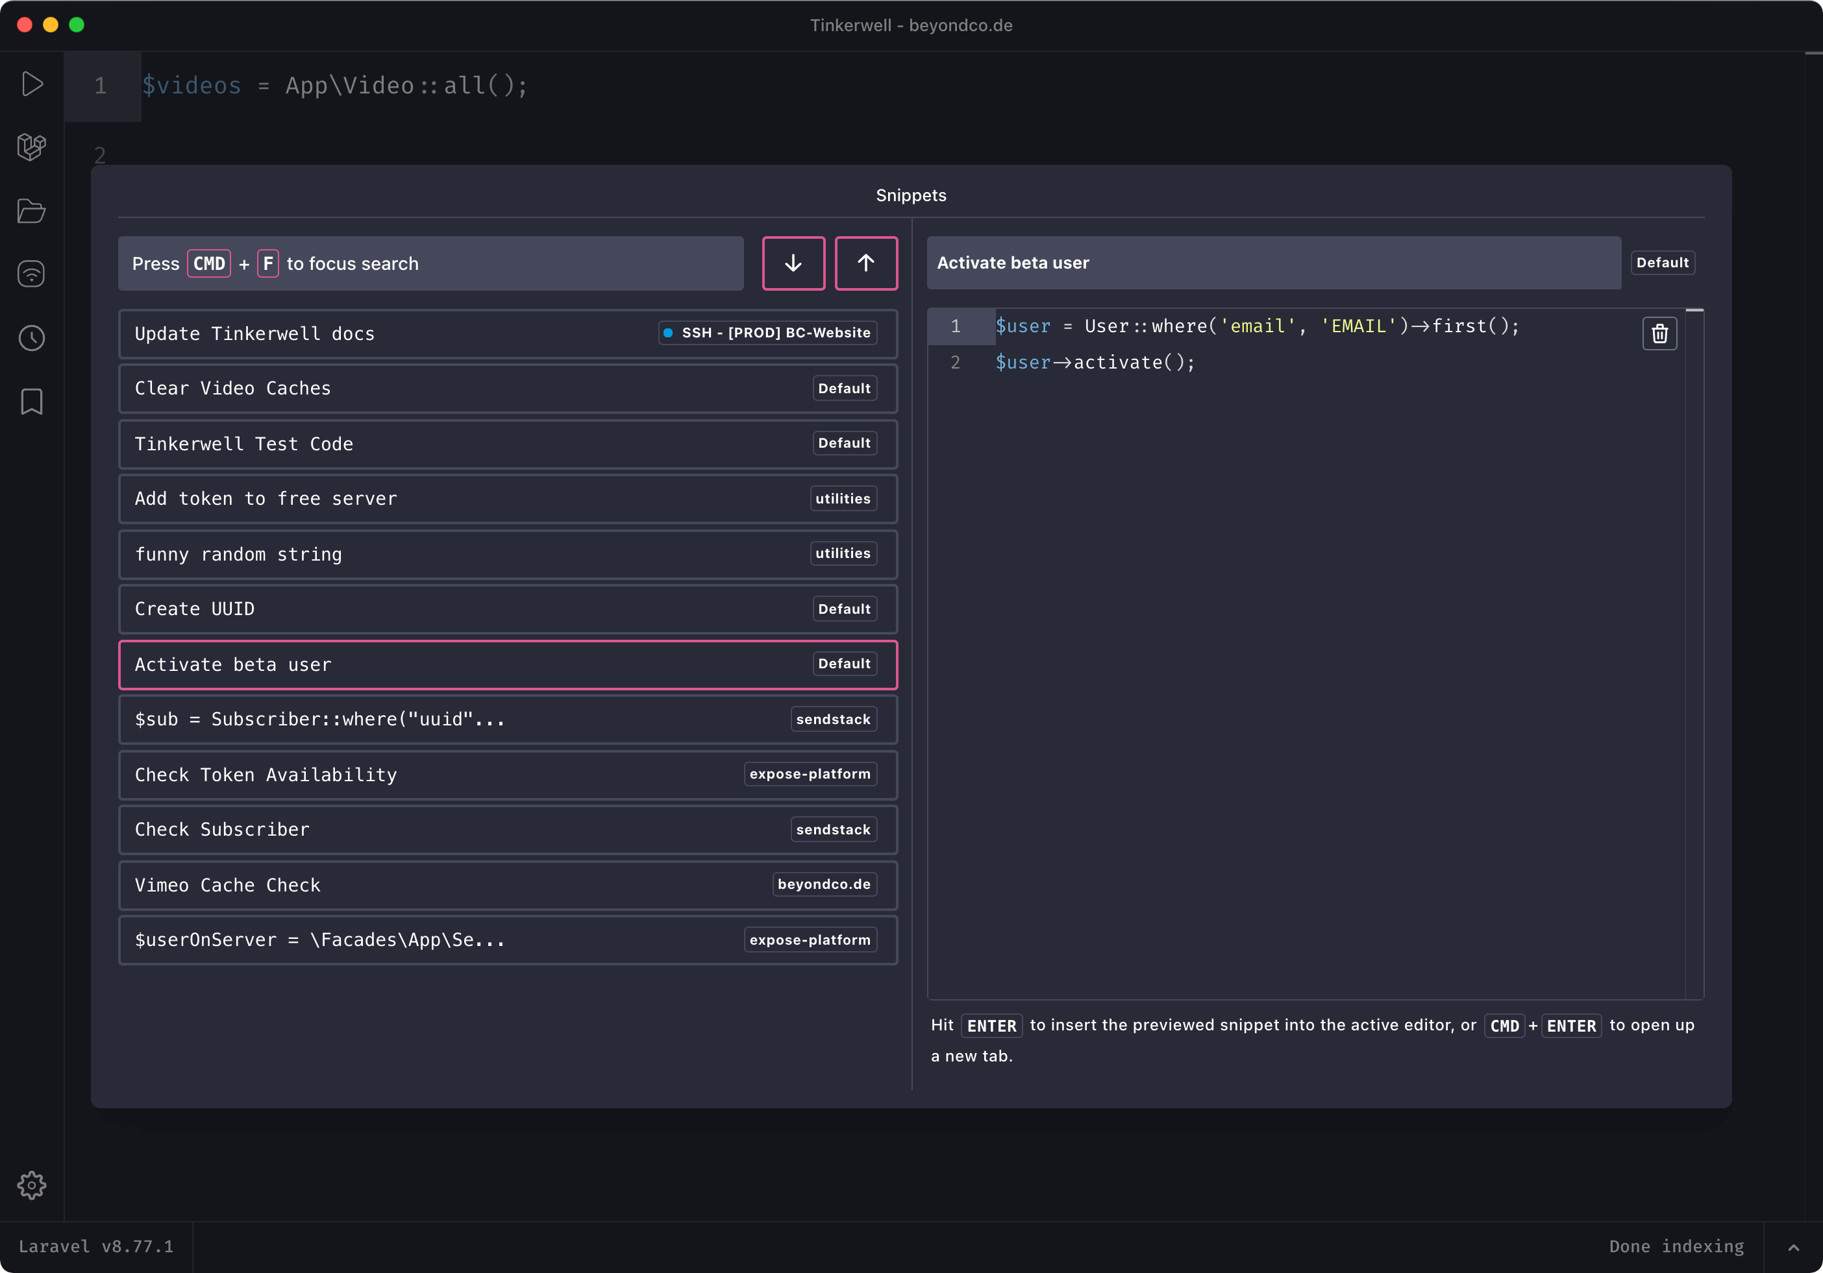
Task: Select 'Check Token Availability' snippet
Action: 508,775
